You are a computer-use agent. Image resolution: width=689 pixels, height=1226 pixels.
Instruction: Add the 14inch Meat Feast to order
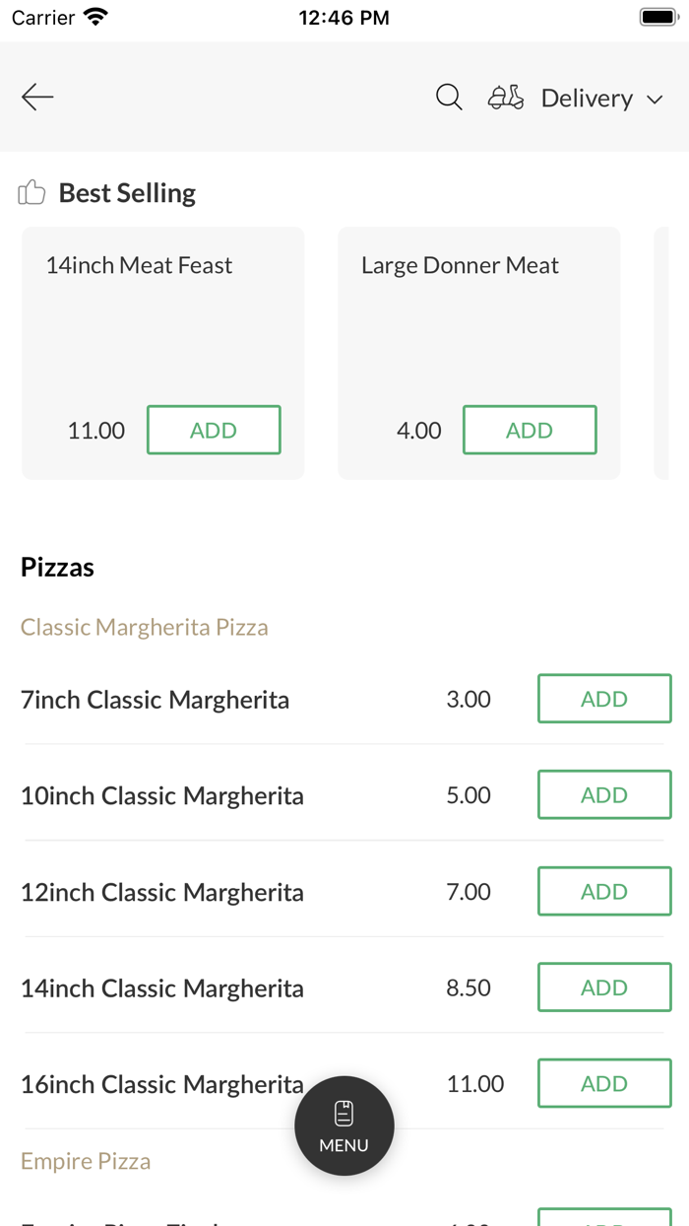214,430
